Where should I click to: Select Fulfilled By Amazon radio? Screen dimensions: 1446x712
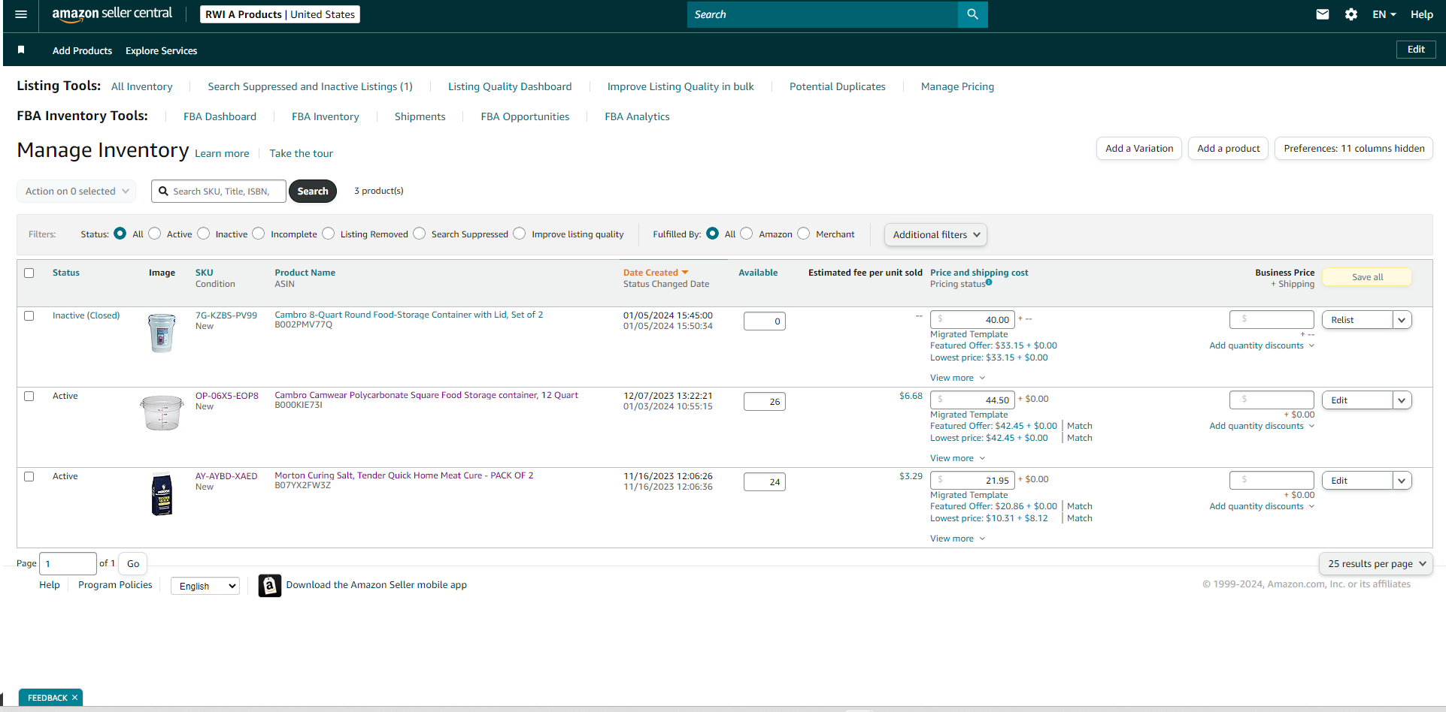pyautogui.click(x=747, y=234)
